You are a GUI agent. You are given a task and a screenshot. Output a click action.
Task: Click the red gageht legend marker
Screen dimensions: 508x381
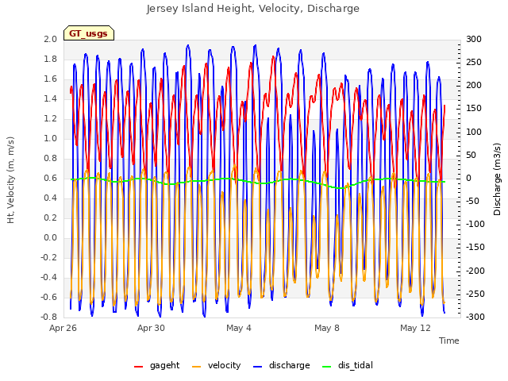tap(138, 367)
